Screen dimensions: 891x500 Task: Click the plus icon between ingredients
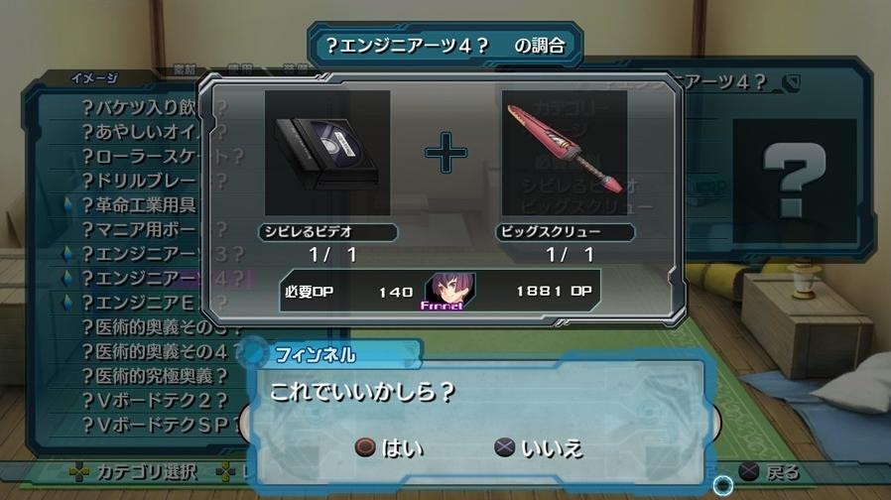(446, 153)
